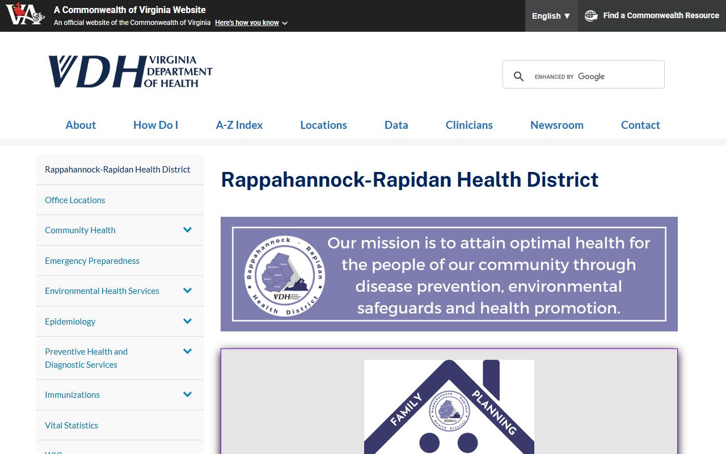The height and width of the screenshot is (454, 726).
Task: Open the How Do I menu
Action: click(x=155, y=125)
